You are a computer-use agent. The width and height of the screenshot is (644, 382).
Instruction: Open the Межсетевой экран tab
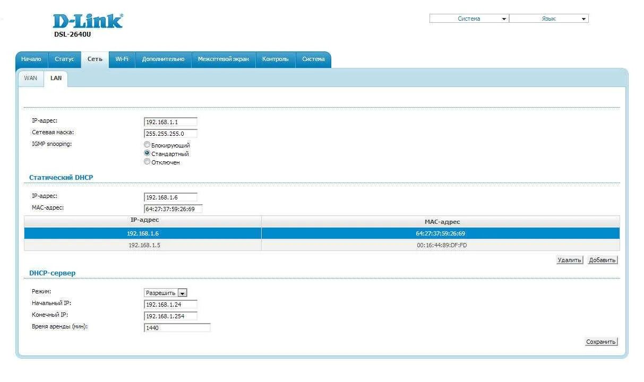(x=223, y=59)
